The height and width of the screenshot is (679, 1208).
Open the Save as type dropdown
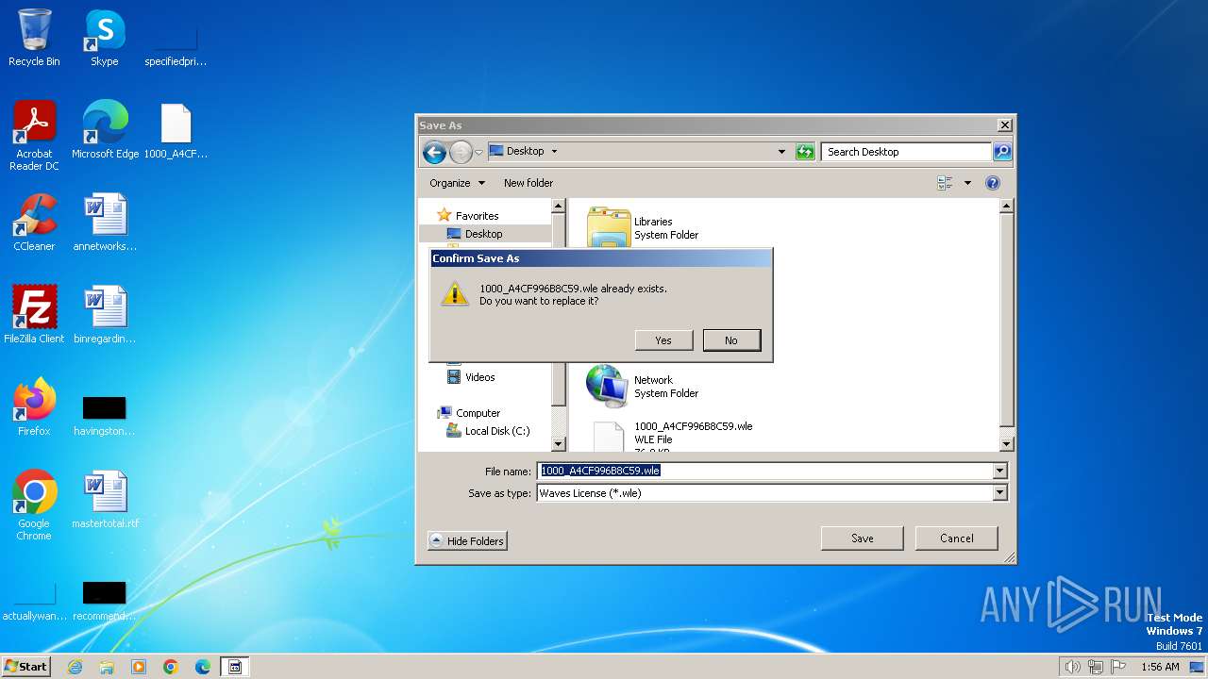[1000, 492]
